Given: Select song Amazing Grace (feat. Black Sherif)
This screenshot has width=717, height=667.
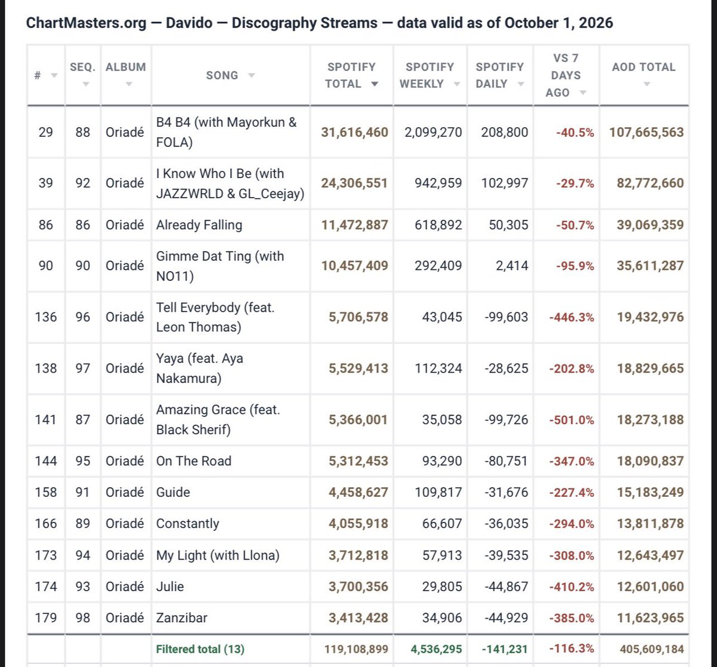Looking at the screenshot, I should (x=218, y=420).
